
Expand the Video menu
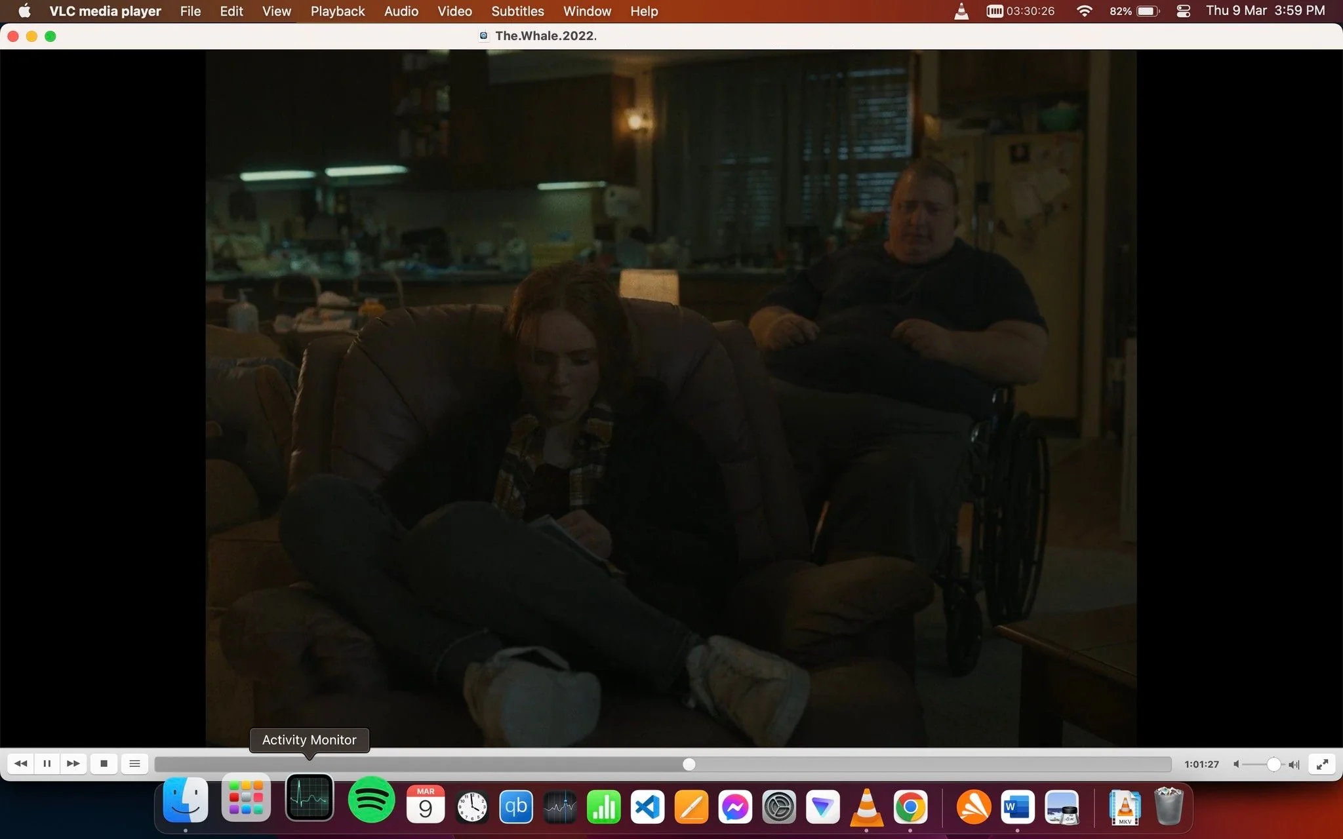click(454, 11)
